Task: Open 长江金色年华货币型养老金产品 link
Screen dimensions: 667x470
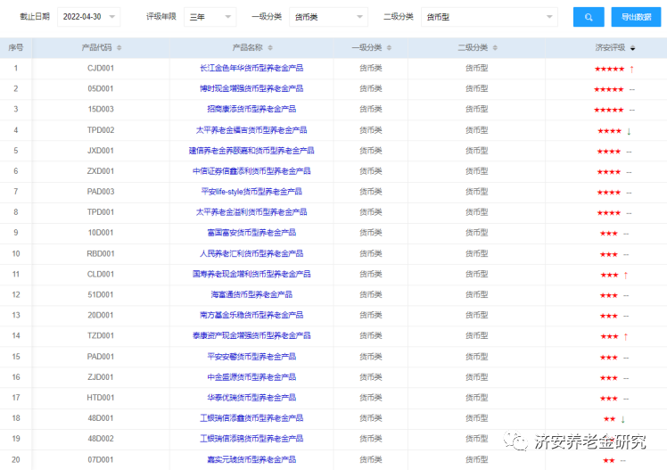Action: tap(251, 68)
